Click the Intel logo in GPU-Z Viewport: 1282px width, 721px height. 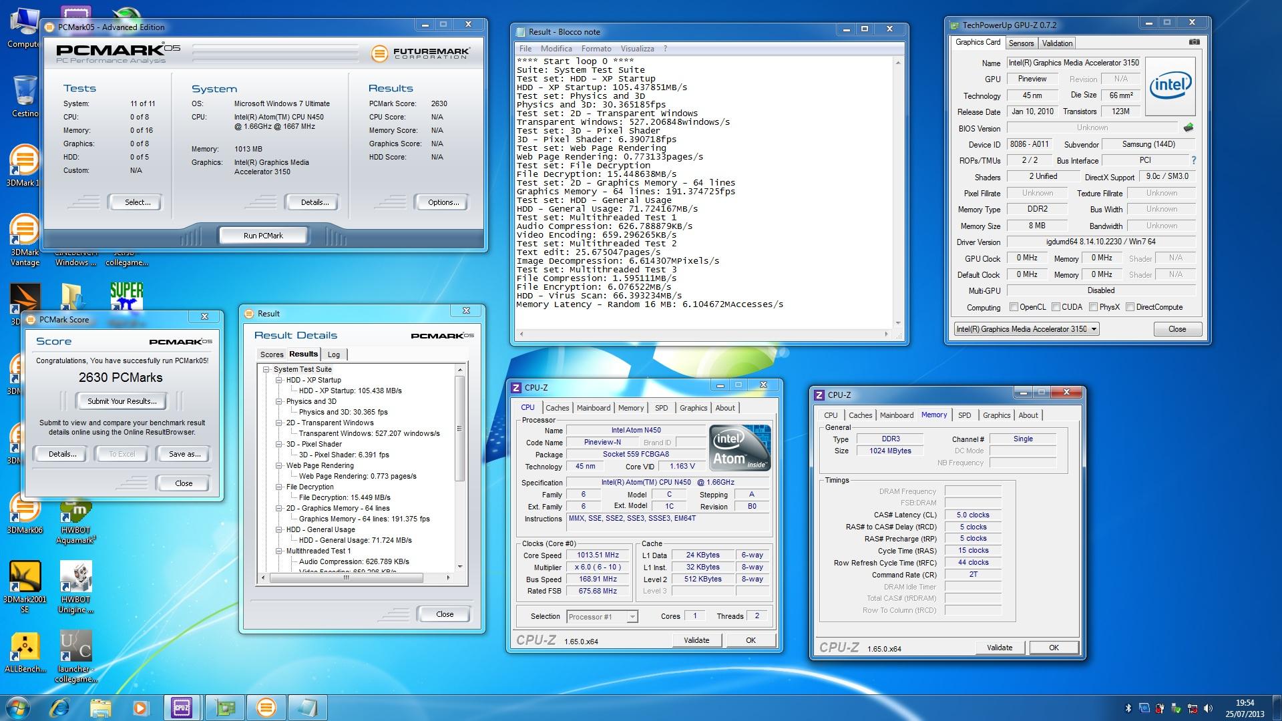click(x=1170, y=85)
